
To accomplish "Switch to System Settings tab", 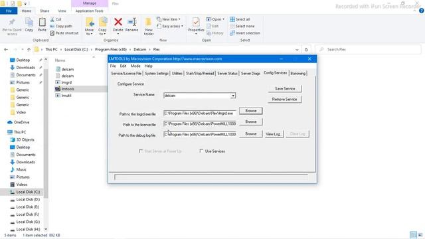I will [157, 74].
